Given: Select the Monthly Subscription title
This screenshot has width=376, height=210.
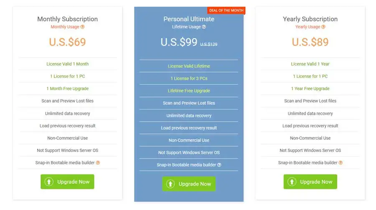Looking at the screenshot, I should [x=67, y=19].
